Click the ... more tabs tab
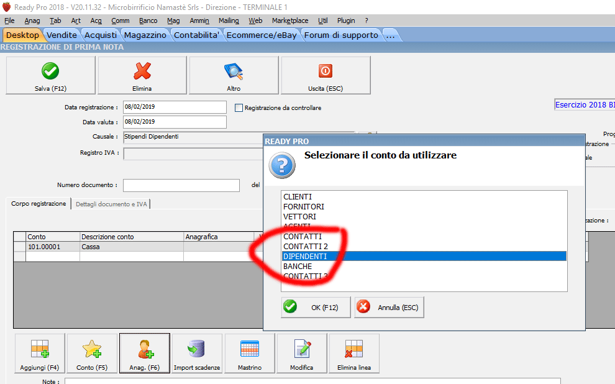The height and width of the screenshot is (384, 615). [x=390, y=35]
